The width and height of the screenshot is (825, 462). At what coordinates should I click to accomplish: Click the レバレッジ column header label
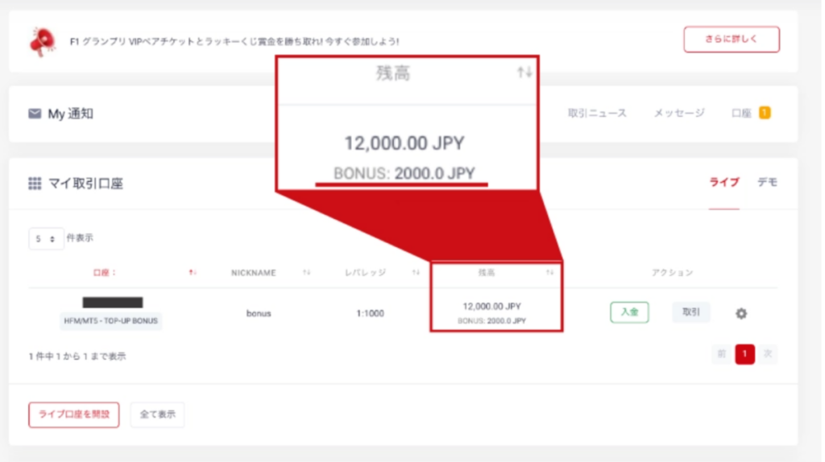tap(365, 272)
